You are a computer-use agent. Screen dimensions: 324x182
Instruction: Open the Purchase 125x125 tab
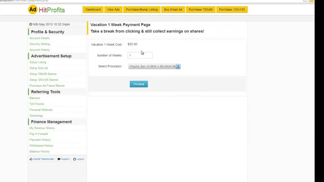tap(232, 10)
